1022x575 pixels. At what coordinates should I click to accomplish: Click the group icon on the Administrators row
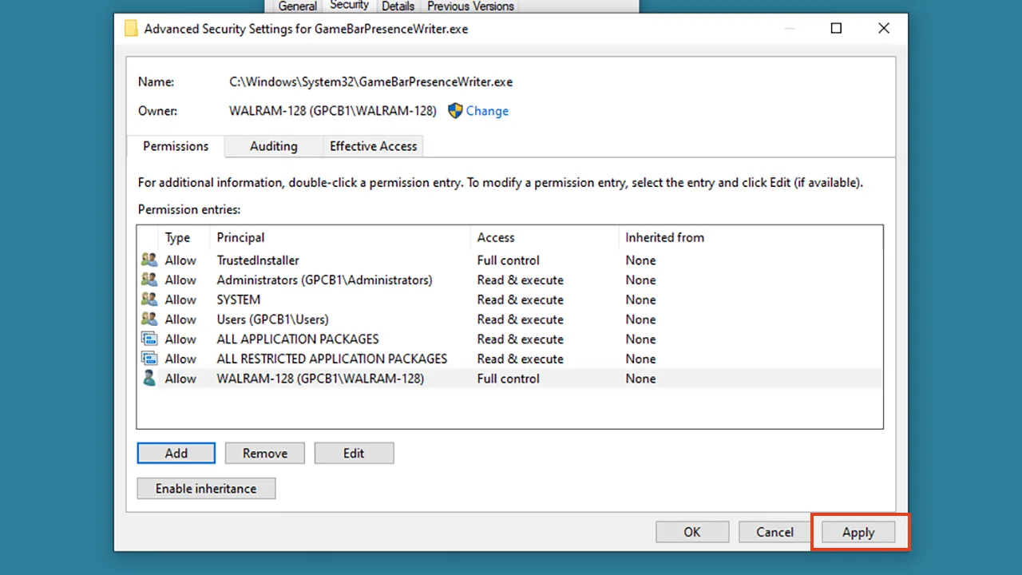click(x=149, y=280)
